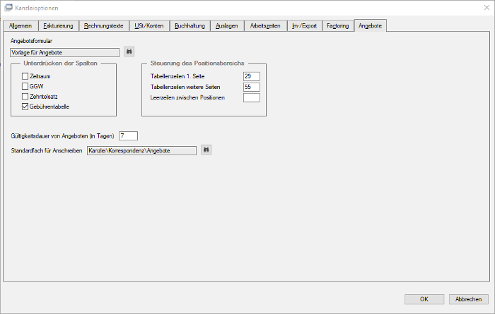495x314 pixels.
Task: Switch to the Allgemein tab
Action: click(21, 26)
